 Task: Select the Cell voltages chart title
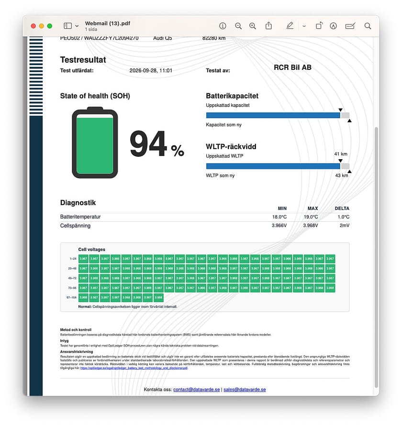click(92, 250)
